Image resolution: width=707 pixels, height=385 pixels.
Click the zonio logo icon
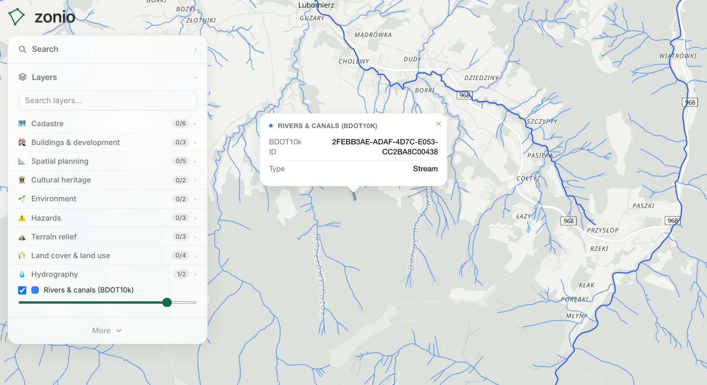tap(16, 17)
